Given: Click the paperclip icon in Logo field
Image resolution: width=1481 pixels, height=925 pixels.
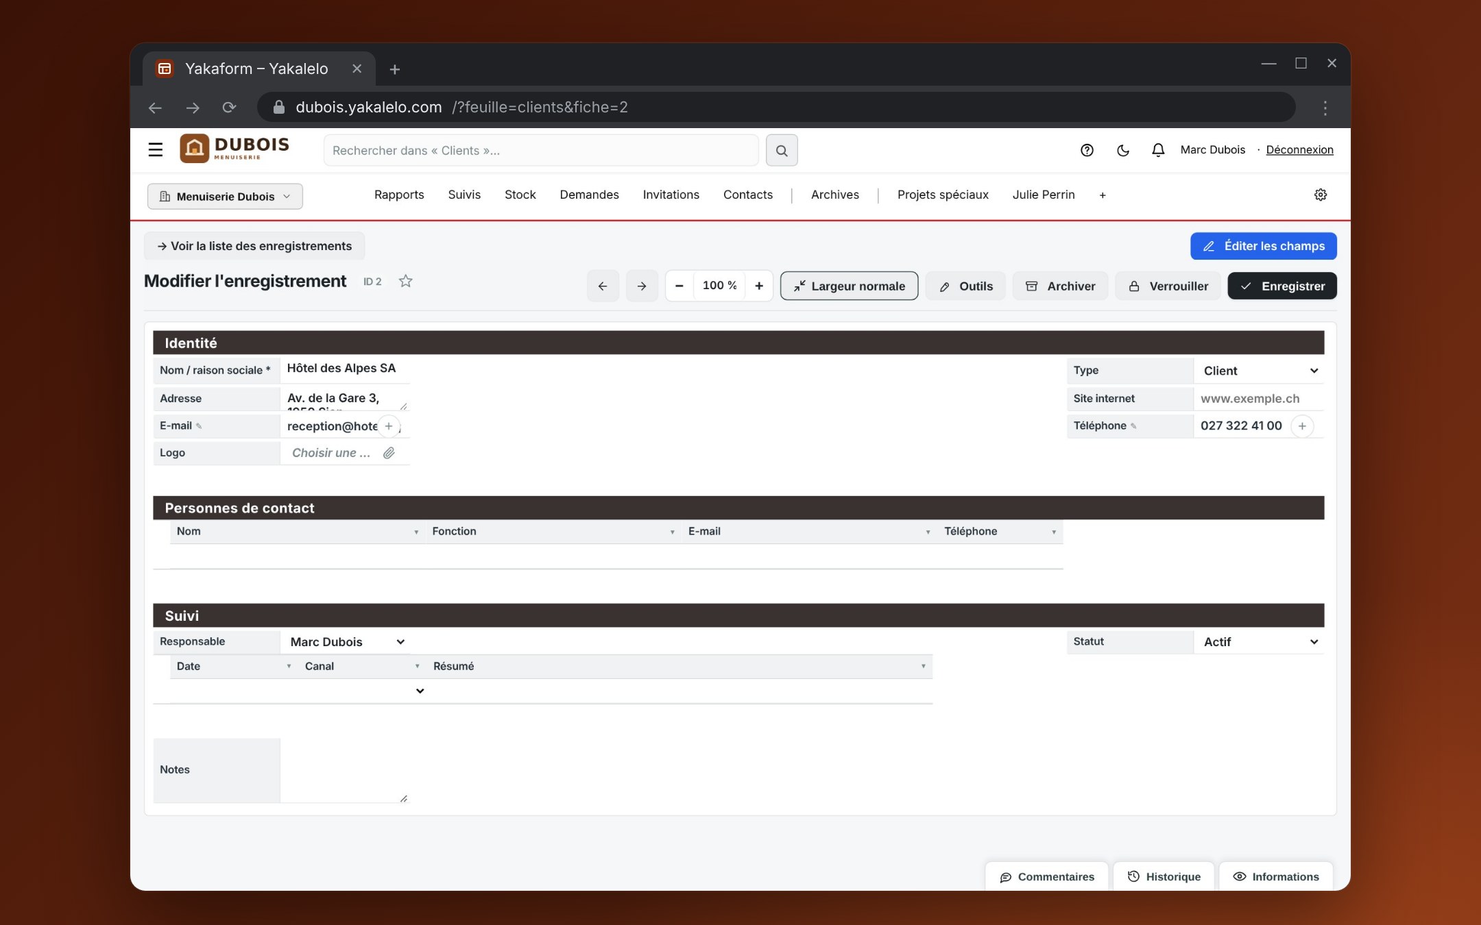Looking at the screenshot, I should tap(389, 453).
